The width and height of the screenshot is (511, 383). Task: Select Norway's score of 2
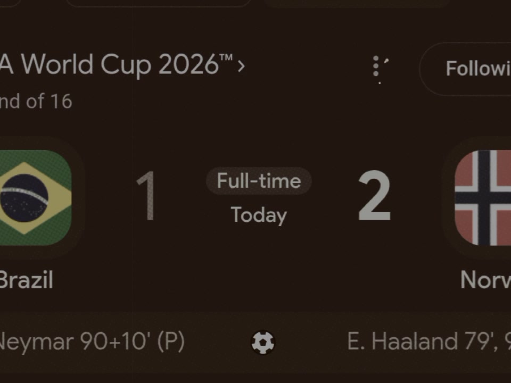374,196
